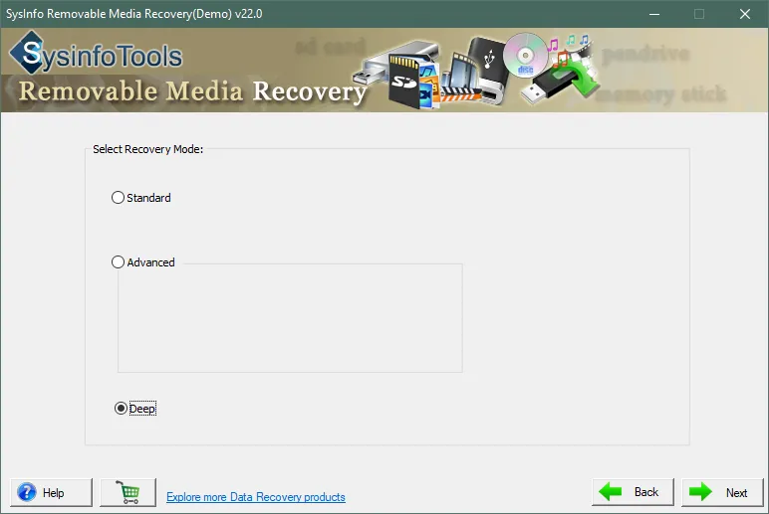Go Back to the previous step
769x514 pixels.
[633, 492]
